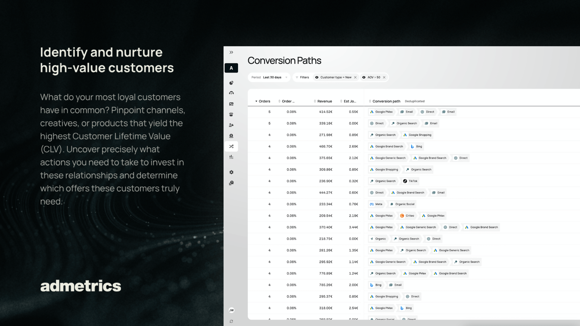Click the Conversion Paths page title tab
Screen dimensions: 580x326
tap(285, 60)
